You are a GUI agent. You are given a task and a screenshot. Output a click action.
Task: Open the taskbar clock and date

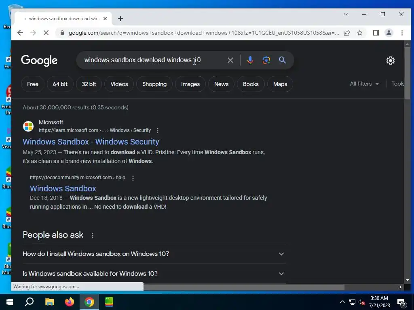379,302
